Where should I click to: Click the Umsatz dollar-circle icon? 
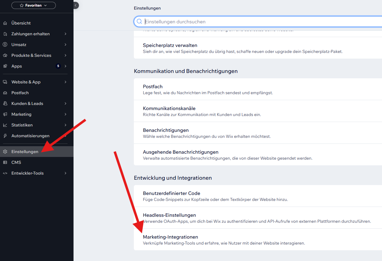(x=5, y=45)
